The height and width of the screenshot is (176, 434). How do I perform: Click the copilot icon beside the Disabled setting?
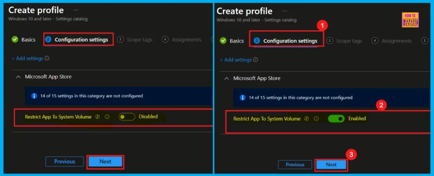tap(97, 117)
